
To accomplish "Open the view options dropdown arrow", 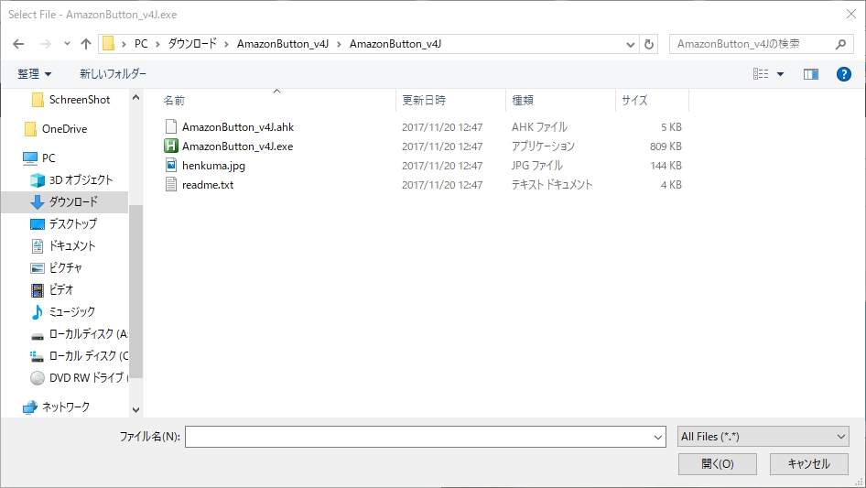I will click(x=780, y=73).
